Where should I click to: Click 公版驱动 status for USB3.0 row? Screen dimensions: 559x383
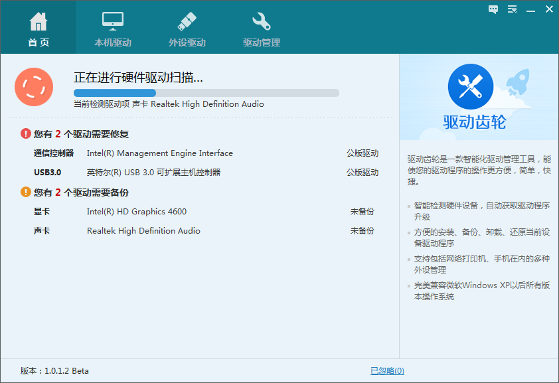362,173
